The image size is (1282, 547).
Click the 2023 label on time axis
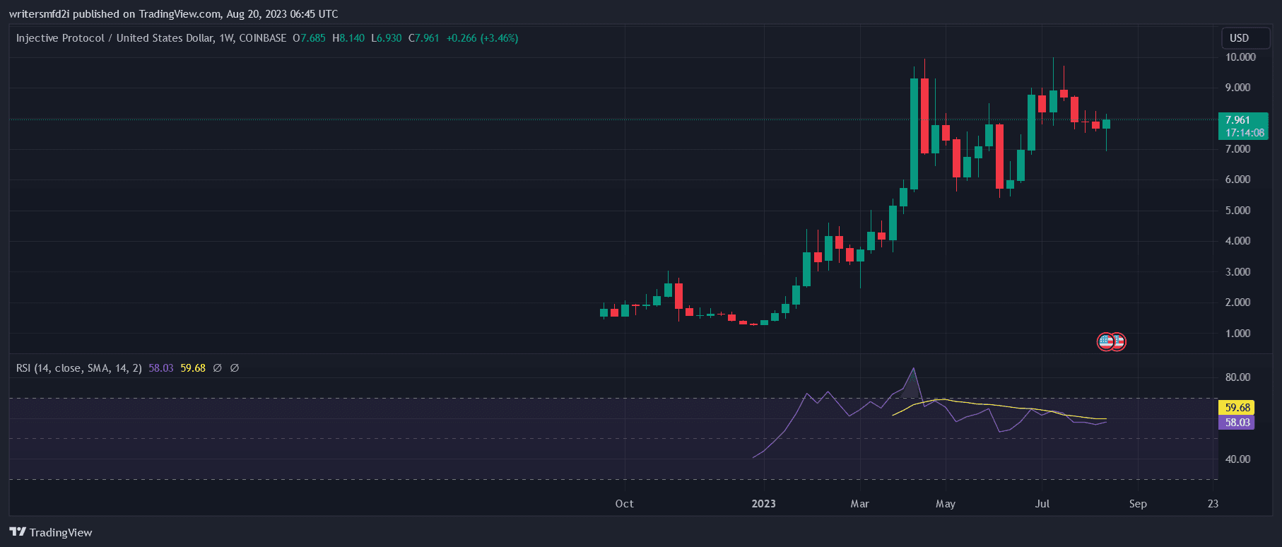[763, 504]
